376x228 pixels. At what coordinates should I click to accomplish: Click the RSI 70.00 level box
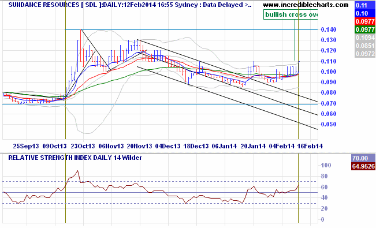[363, 158]
